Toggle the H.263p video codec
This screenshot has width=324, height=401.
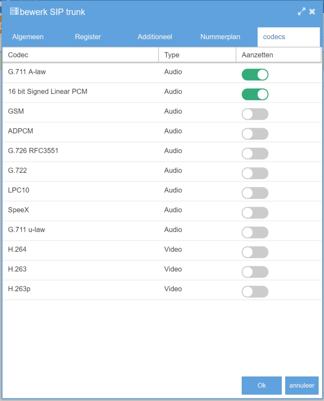click(255, 292)
